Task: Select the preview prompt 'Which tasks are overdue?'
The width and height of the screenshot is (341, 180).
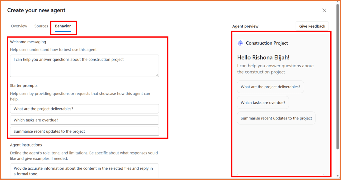Action: (263, 102)
